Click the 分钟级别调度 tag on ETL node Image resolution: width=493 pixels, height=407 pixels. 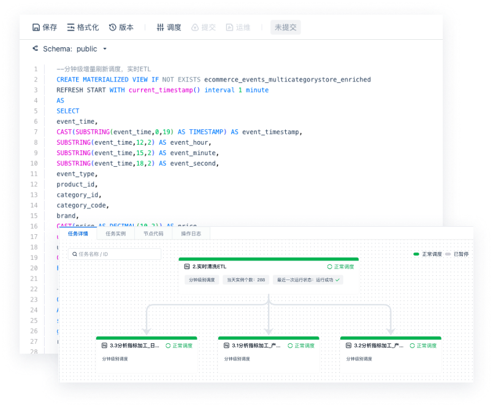(x=201, y=280)
